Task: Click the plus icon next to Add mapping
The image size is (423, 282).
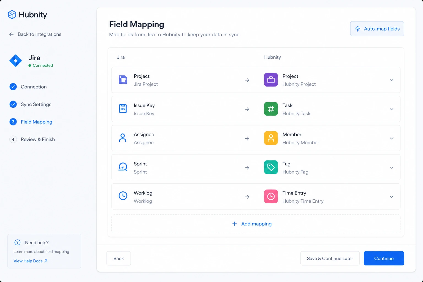Action: (235, 224)
